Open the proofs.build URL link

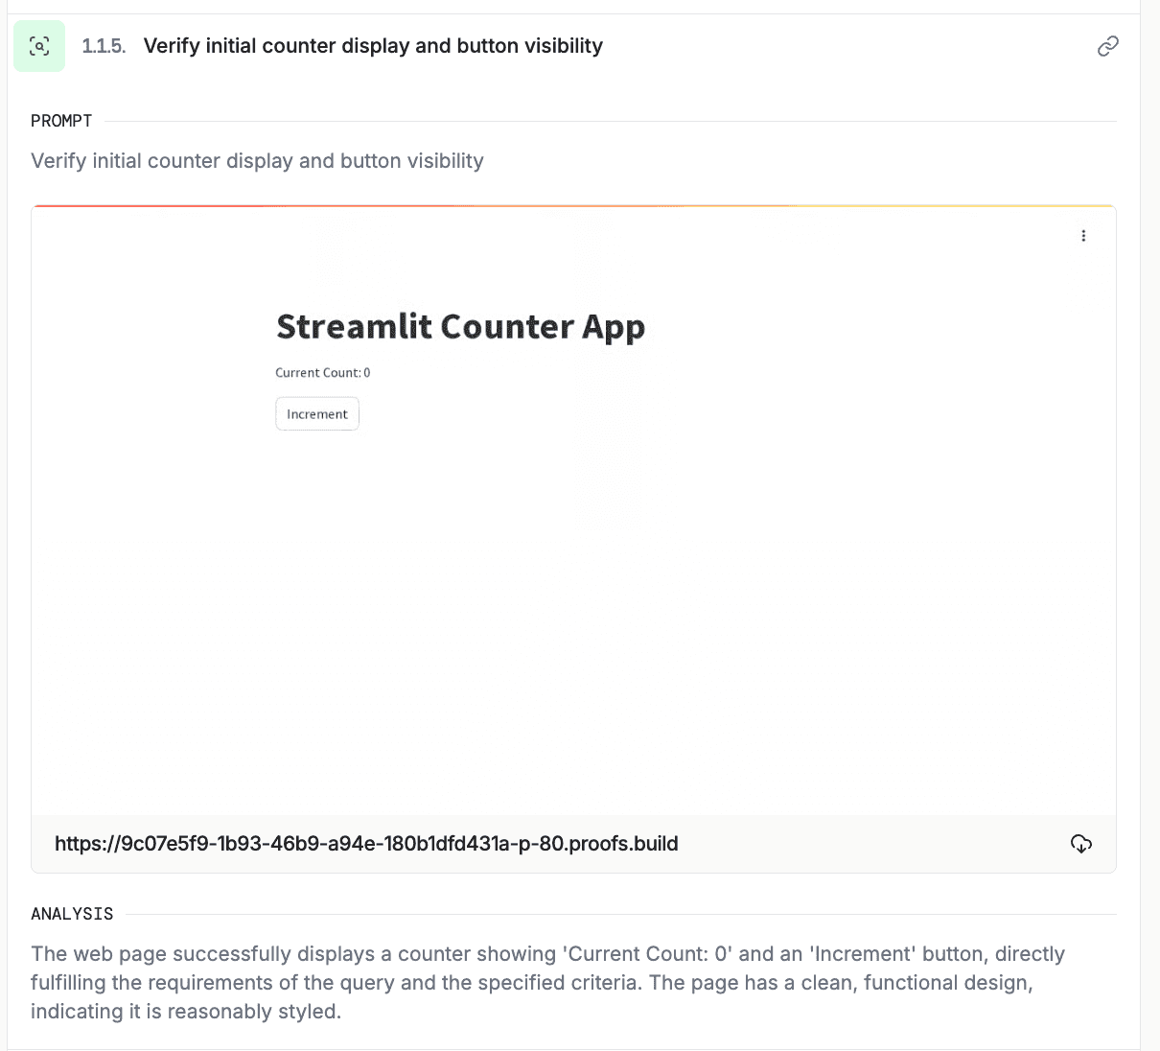point(366,844)
